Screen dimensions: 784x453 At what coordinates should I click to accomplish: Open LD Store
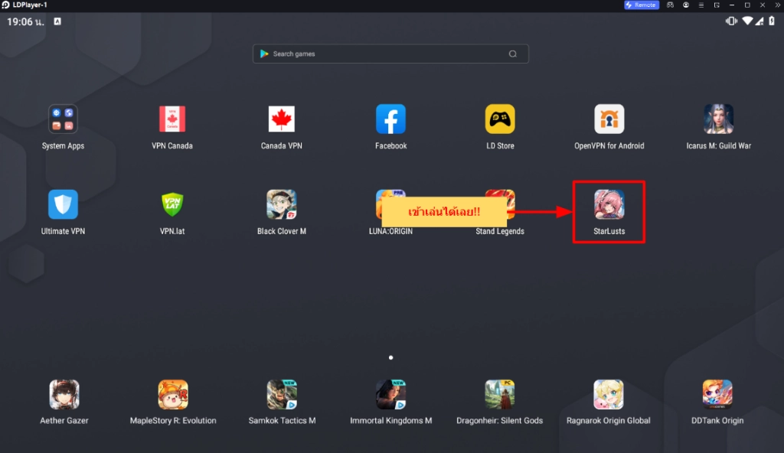click(500, 119)
